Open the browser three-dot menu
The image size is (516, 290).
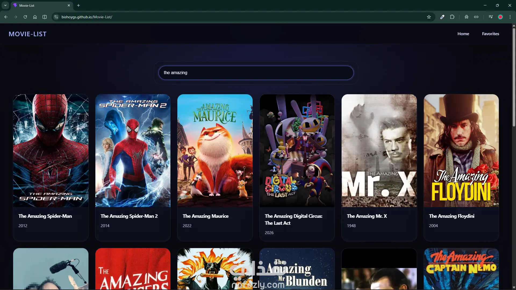[x=510, y=17]
